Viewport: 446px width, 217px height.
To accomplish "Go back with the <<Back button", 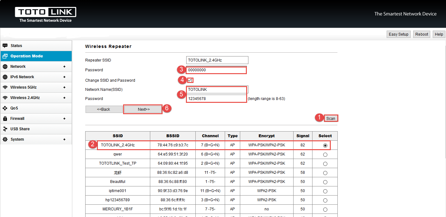I will tap(104, 109).
